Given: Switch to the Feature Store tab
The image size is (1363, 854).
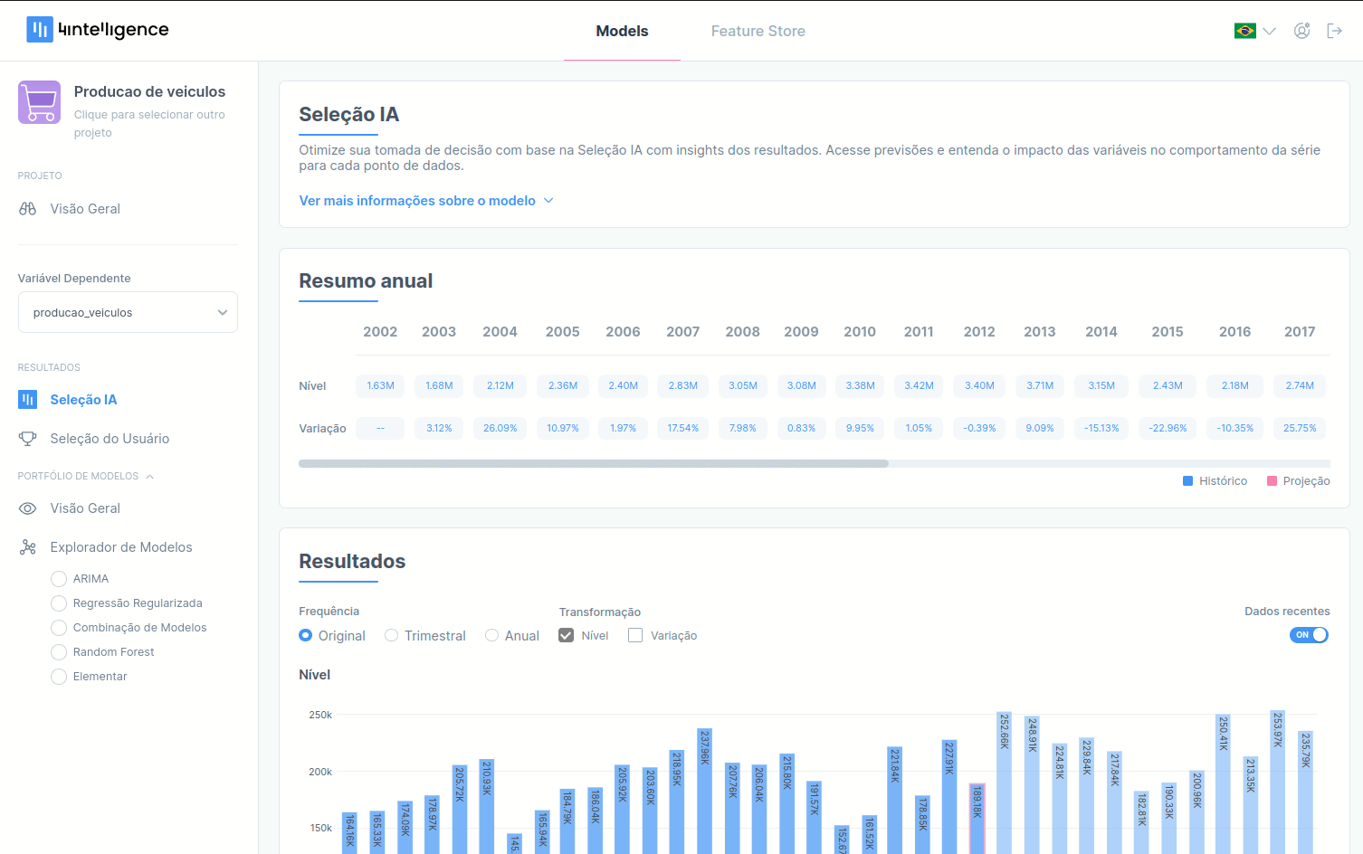Looking at the screenshot, I should 758,31.
